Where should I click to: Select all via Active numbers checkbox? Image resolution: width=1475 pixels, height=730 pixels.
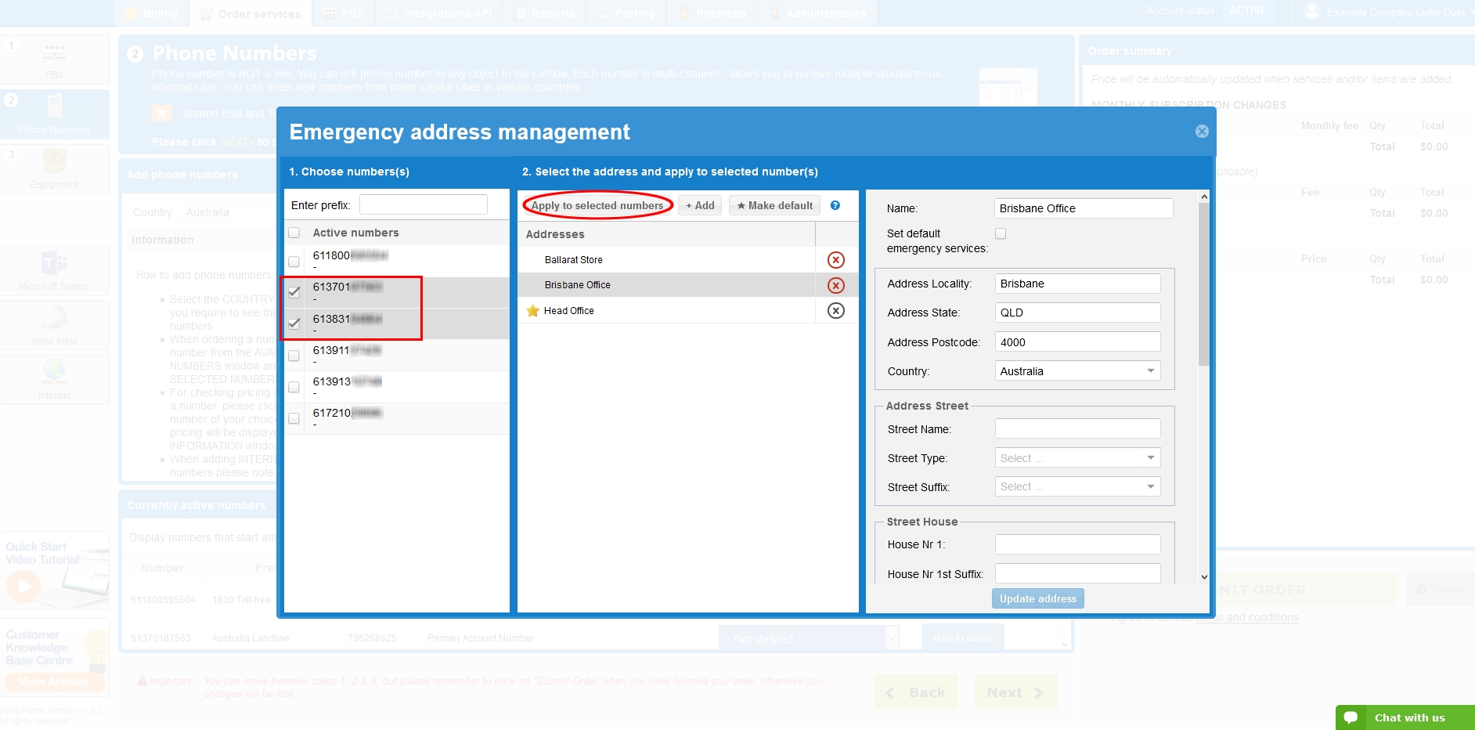click(294, 233)
